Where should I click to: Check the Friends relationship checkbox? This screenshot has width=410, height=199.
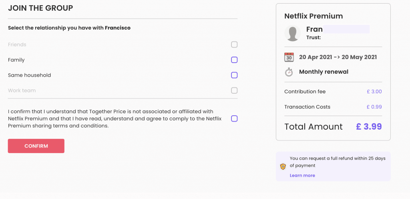pos(234,45)
